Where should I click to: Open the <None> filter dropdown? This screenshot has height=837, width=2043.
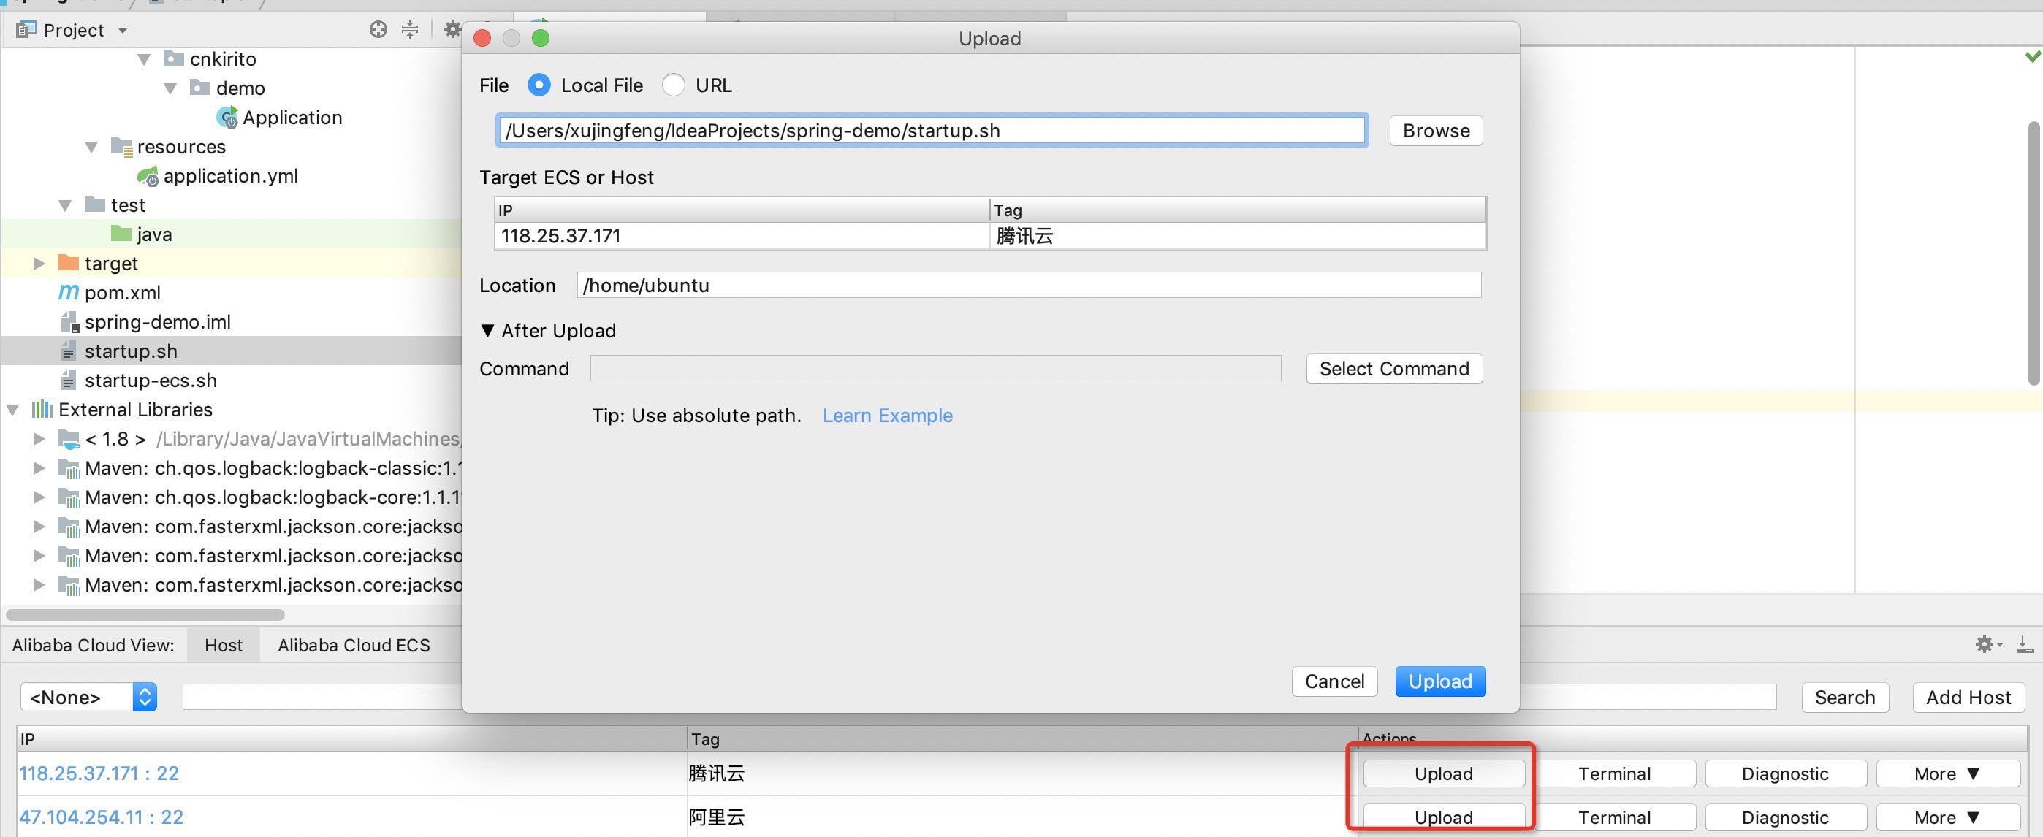coord(89,697)
